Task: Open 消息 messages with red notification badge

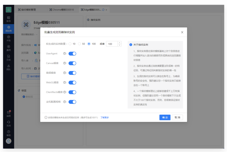Action: pyautogui.click(x=9, y=114)
